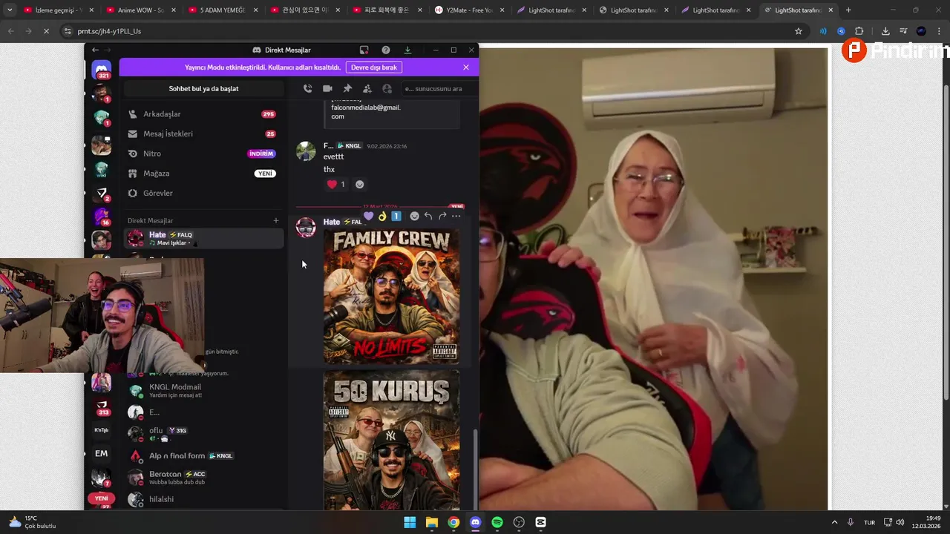This screenshot has height=534, width=950.
Task: Open the taskbar clock showing 19:49
Action: pos(926,522)
